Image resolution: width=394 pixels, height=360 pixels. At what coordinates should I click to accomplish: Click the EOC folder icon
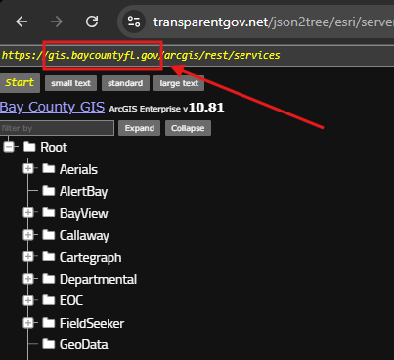(x=49, y=300)
